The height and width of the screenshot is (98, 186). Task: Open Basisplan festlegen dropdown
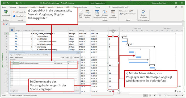[105, 14]
